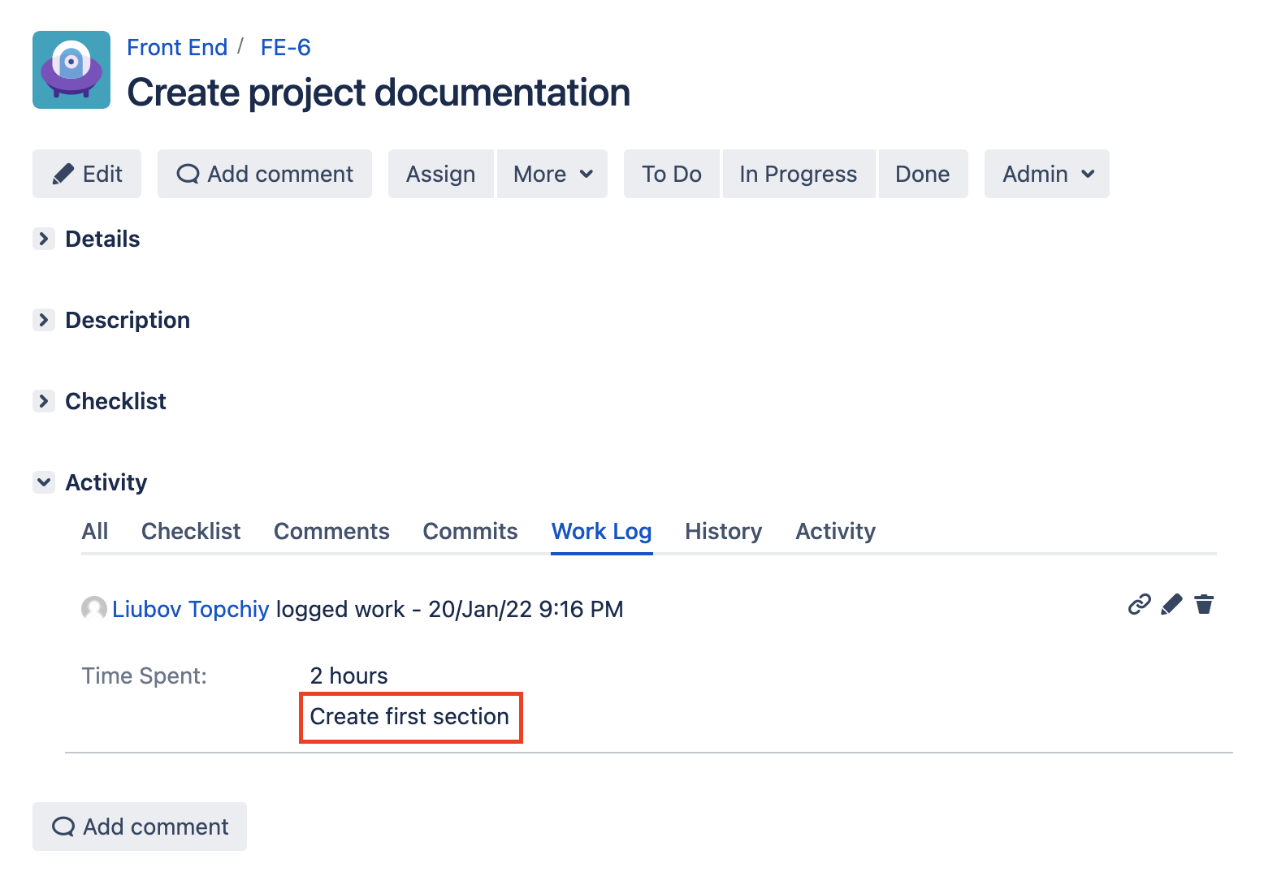Transition issue to In Progress
Viewport: 1277px width, 885px height.
pyautogui.click(x=798, y=174)
